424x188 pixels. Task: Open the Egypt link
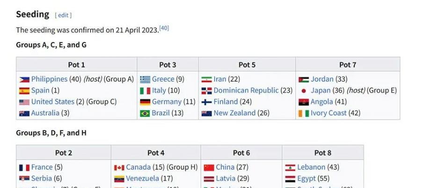(307, 179)
